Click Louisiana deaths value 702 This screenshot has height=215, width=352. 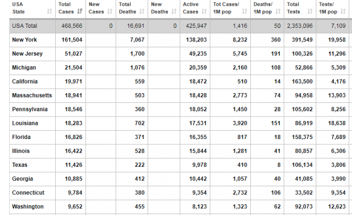[140, 123]
